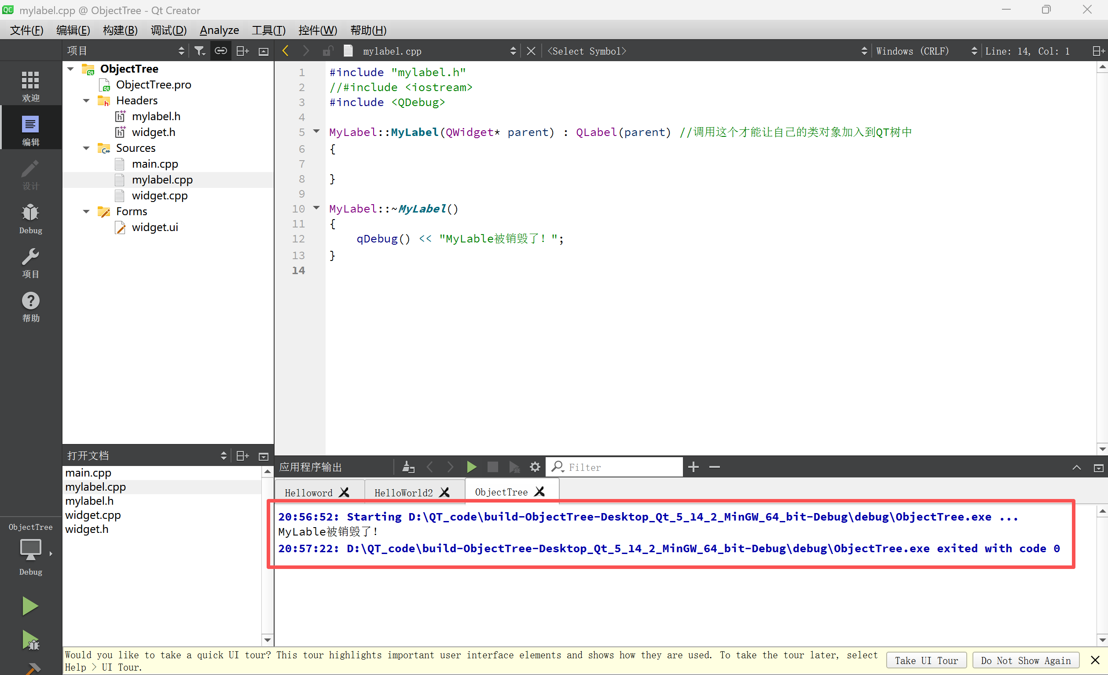Open the 构建(B) Build menu
This screenshot has width=1108, height=675.
[120, 30]
